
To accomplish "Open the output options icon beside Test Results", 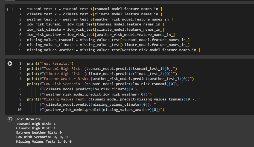I will [x=10, y=119].
